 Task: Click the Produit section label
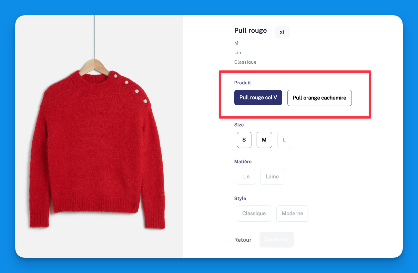242,83
